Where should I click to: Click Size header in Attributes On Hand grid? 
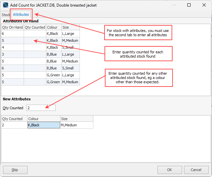71,27
